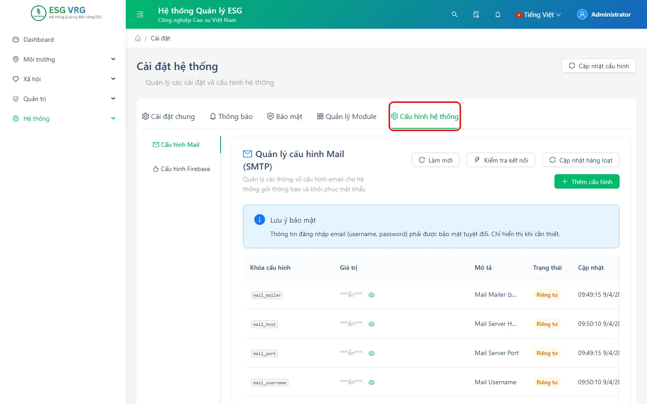Screen dimensions: 647x404
Task: Reveal the mail_host hidden value
Action: [372, 324]
